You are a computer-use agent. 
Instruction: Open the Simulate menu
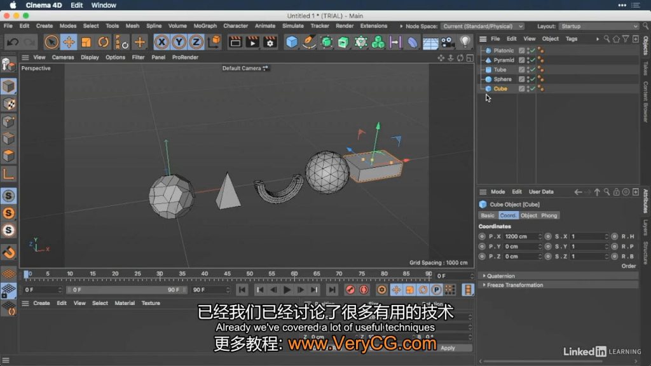pos(292,25)
